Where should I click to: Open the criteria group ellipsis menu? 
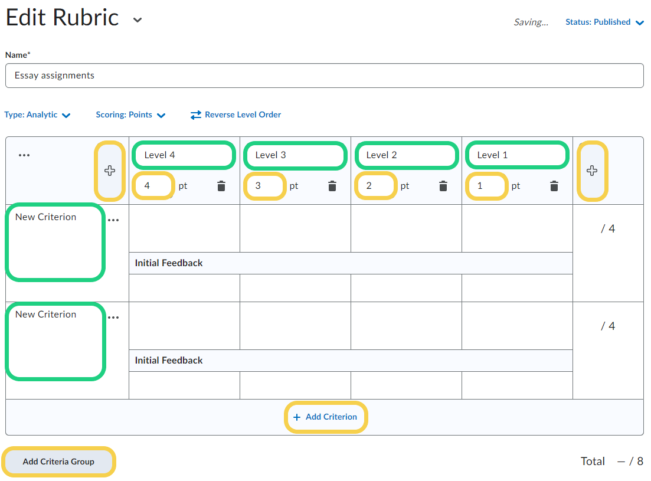click(24, 155)
